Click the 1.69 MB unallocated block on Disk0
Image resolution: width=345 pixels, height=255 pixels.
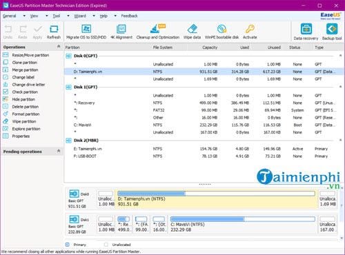point(328,198)
